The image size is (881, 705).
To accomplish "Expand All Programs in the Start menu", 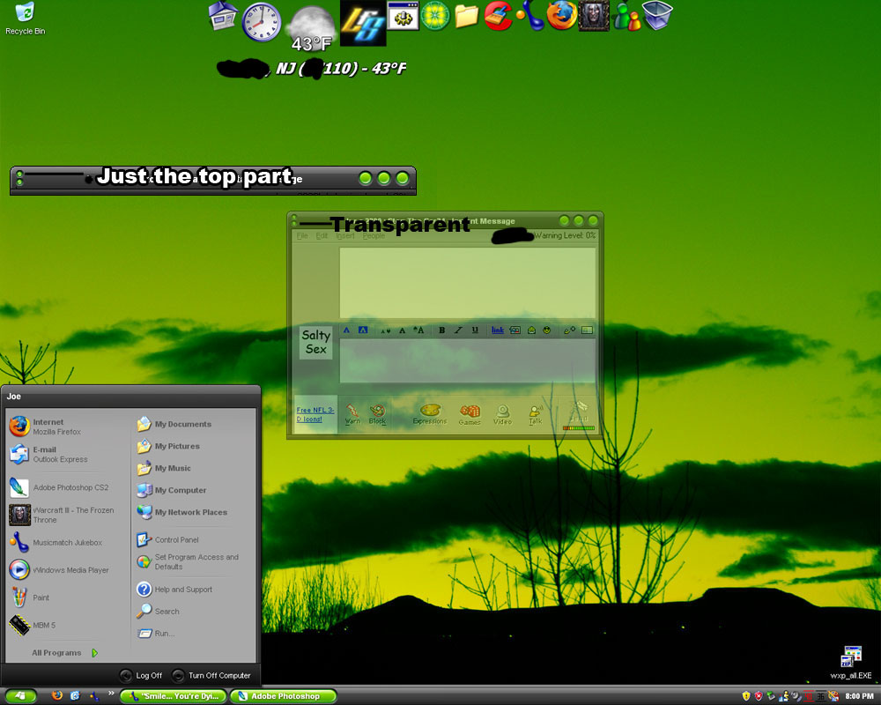I will pyautogui.click(x=64, y=653).
